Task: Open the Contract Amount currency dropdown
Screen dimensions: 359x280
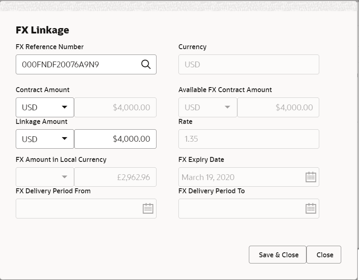Action: [x=64, y=107]
